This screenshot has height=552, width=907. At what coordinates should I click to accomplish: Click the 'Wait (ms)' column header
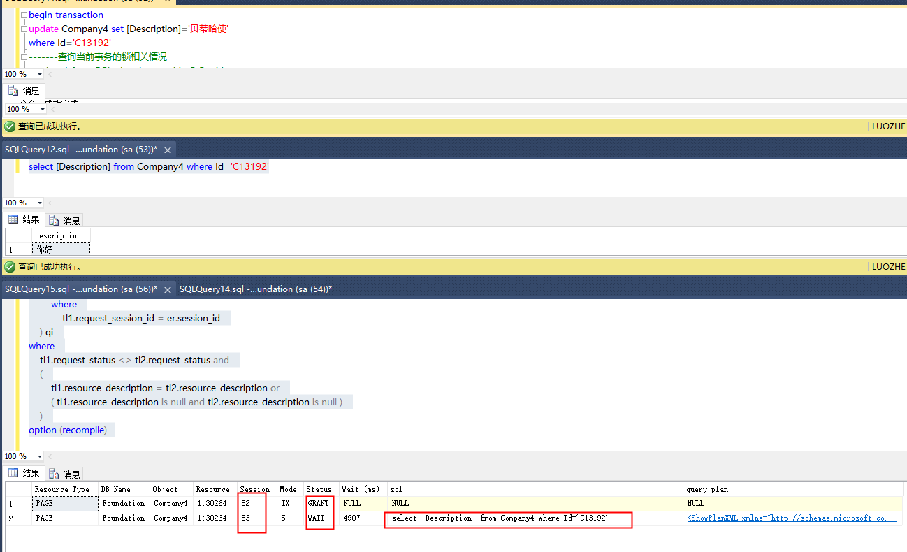(x=363, y=489)
